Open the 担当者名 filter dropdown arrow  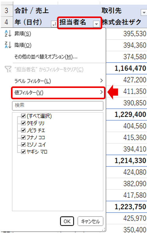click(96, 24)
